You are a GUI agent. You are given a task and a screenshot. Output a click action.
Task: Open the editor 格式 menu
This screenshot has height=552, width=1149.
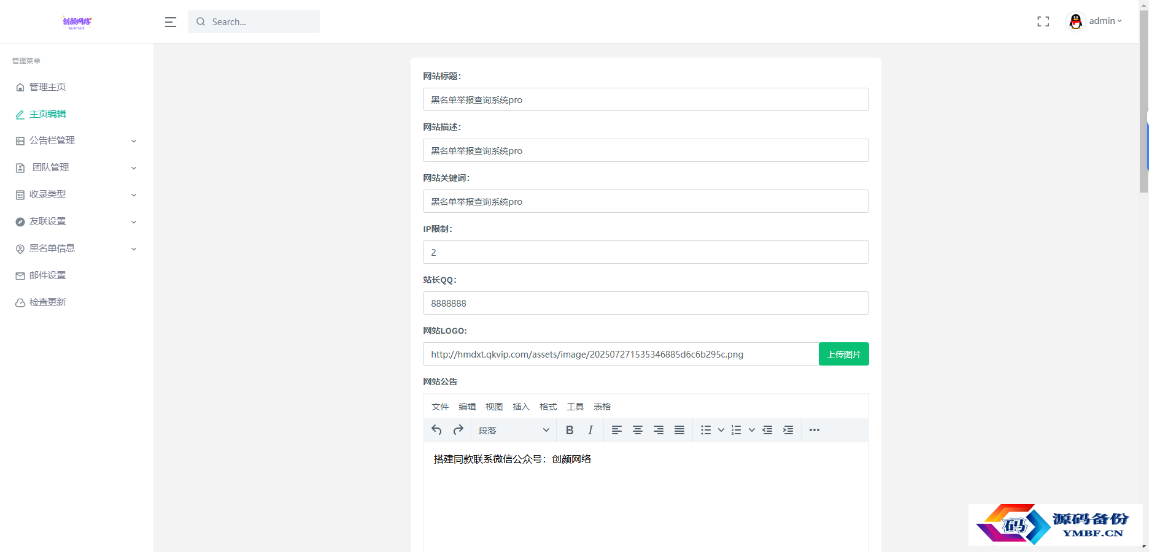tap(548, 407)
